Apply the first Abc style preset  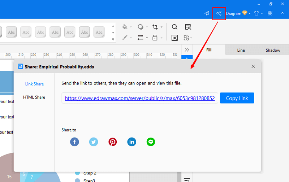tap(11, 32)
